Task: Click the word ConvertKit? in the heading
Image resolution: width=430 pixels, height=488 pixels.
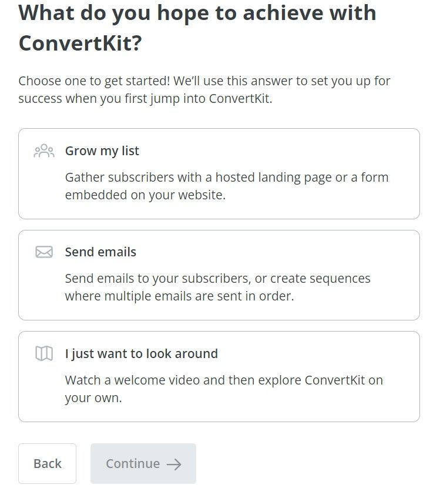Action: pyautogui.click(x=80, y=44)
